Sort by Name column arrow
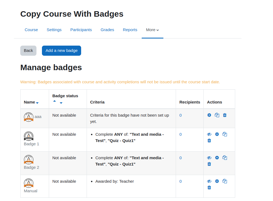The image size is (273, 201). pyautogui.click(x=37, y=103)
